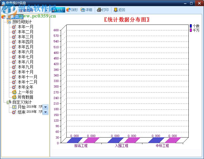Click the 自定义统计 node icon

pyautogui.click(x=9, y=102)
